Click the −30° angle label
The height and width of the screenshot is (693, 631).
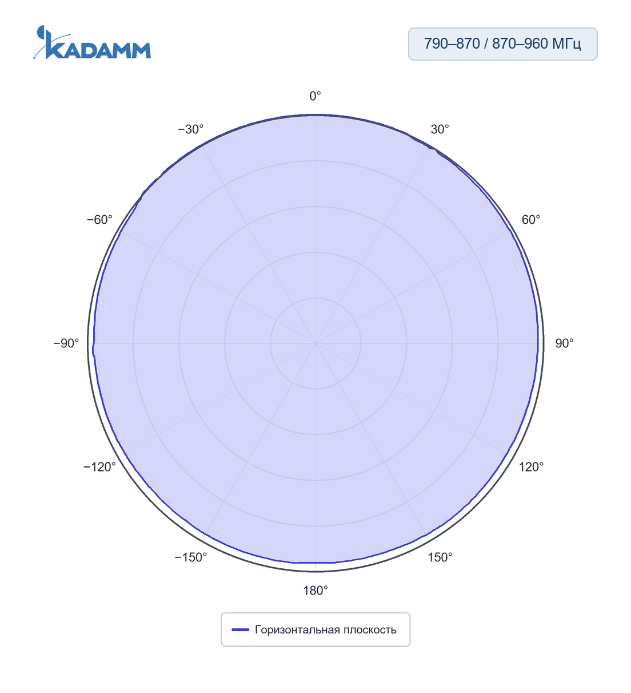click(191, 129)
